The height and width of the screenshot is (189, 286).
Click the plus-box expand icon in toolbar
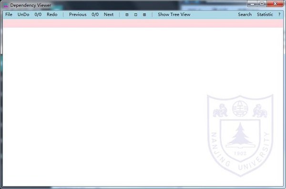(x=144, y=15)
